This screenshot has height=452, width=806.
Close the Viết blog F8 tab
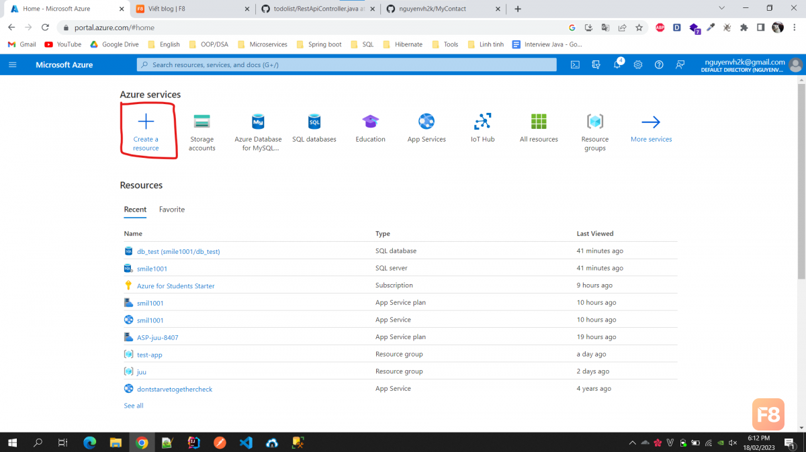247,9
